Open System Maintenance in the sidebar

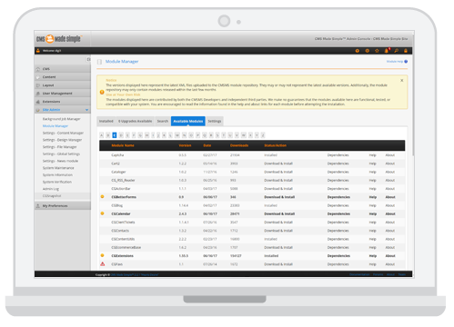click(58, 168)
